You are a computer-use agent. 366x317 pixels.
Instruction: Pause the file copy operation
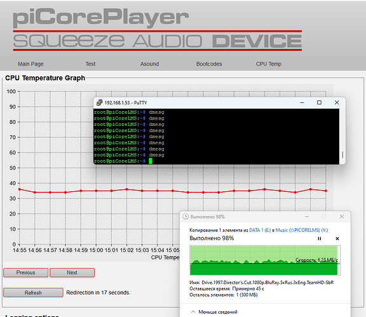[320, 239]
